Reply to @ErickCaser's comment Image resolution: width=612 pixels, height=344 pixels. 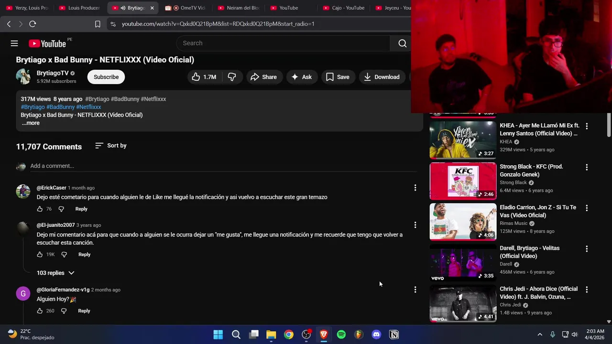[x=81, y=209]
